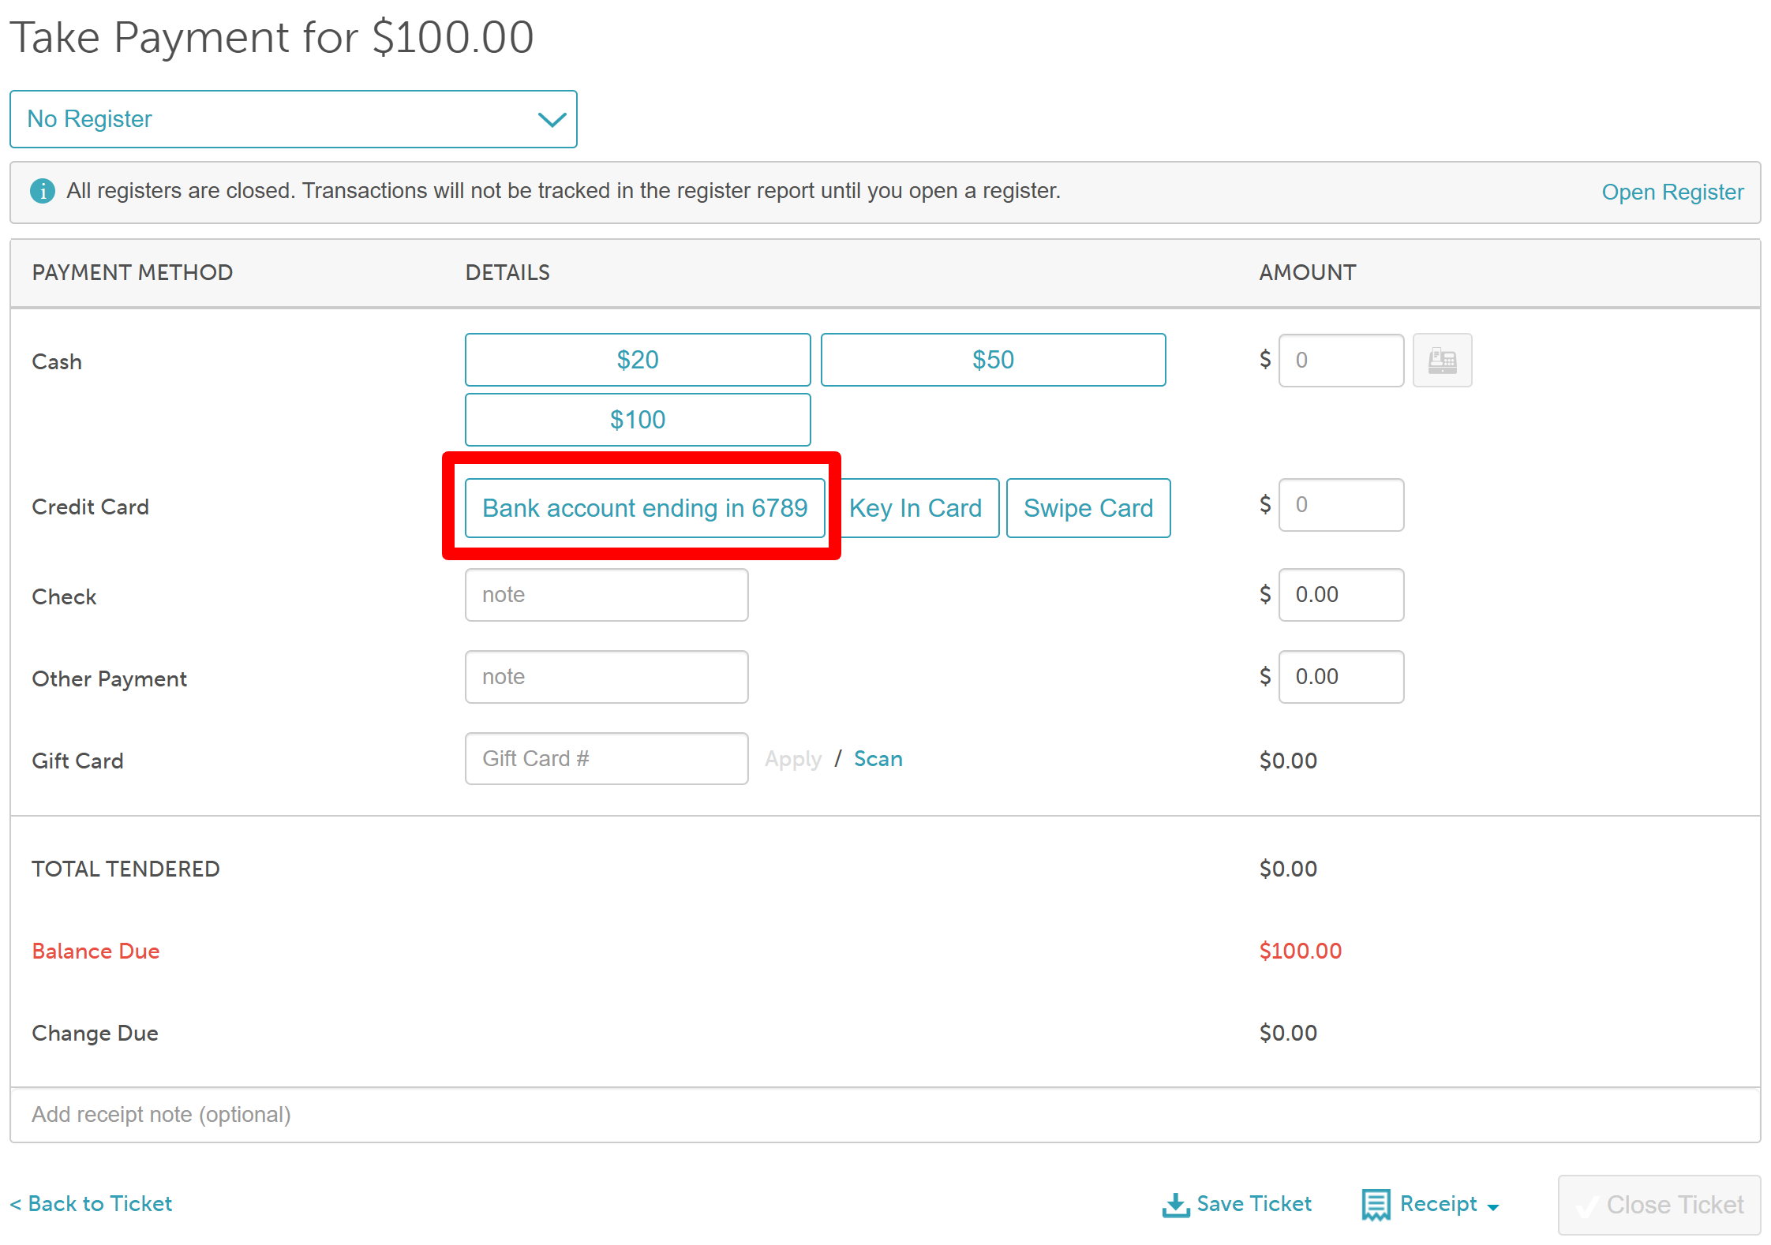1771x1245 pixels.
Task: Focus the Gift Card number field
Action: (606, 759)
